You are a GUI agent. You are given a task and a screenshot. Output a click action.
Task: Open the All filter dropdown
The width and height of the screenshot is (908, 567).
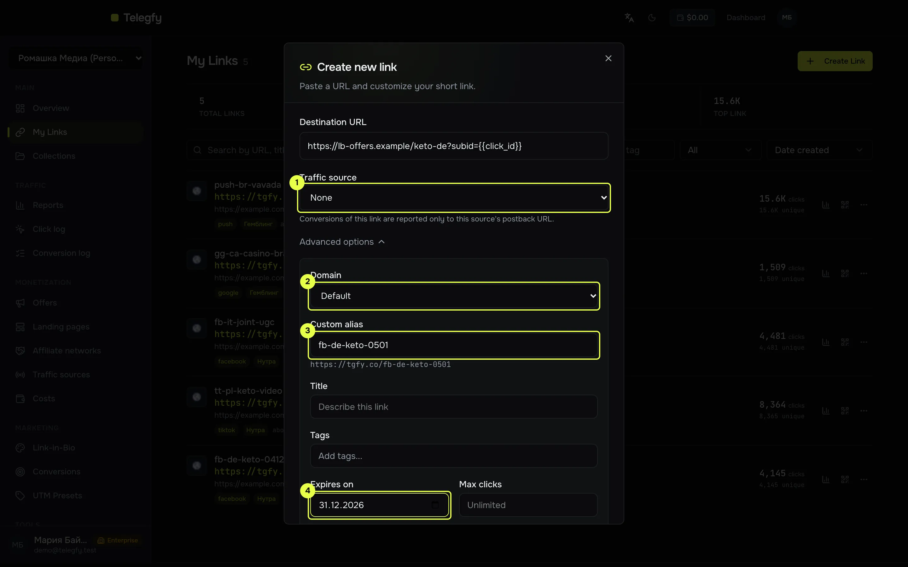[x=720, y=150]
